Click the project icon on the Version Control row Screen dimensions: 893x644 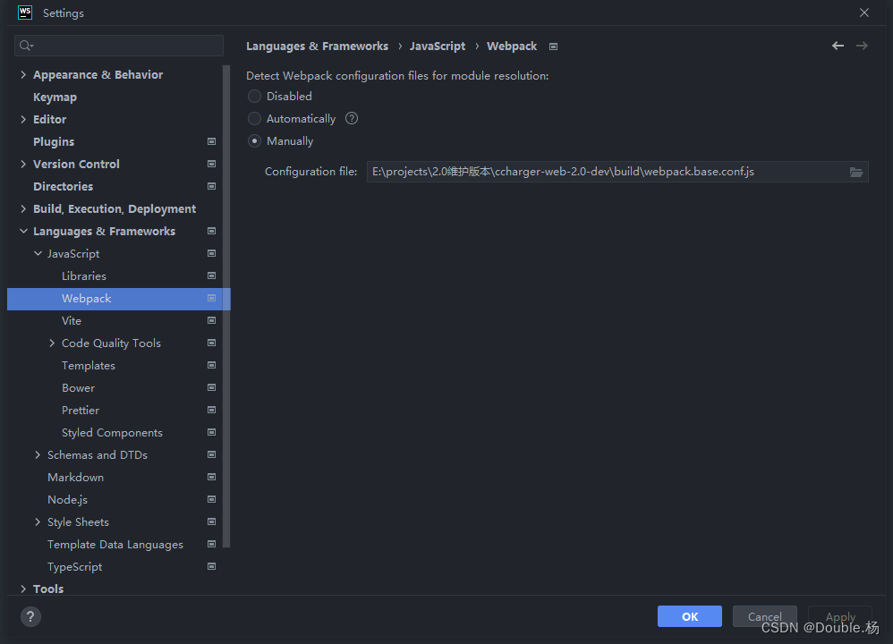tap(211, 164)
